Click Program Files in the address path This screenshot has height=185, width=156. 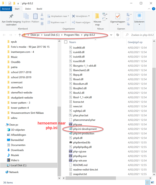tap(72, 35)
